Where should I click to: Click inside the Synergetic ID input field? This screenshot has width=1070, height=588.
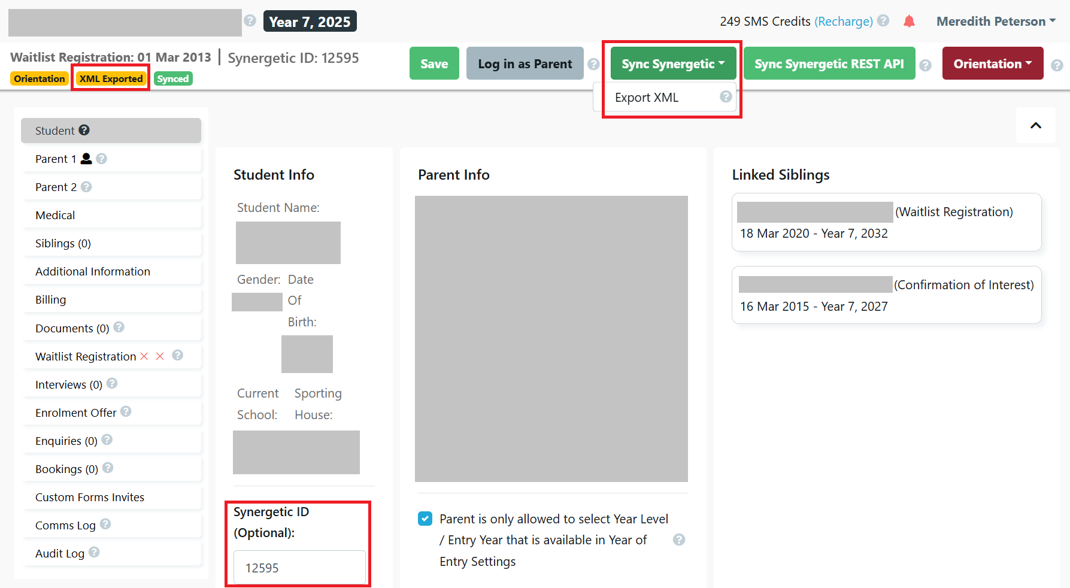coord(298,567)
